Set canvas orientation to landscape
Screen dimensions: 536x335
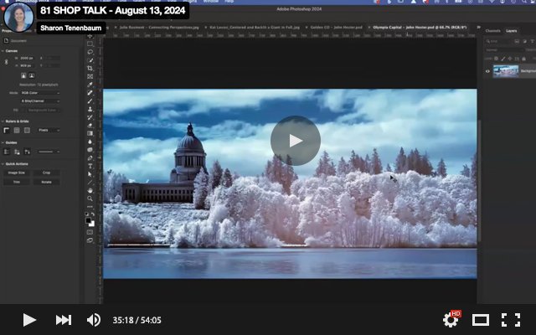click(x=32, y=75)
